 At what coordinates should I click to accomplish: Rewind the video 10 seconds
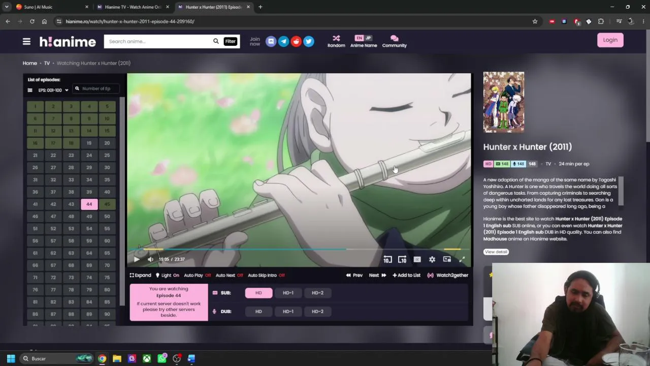(387, 259)
